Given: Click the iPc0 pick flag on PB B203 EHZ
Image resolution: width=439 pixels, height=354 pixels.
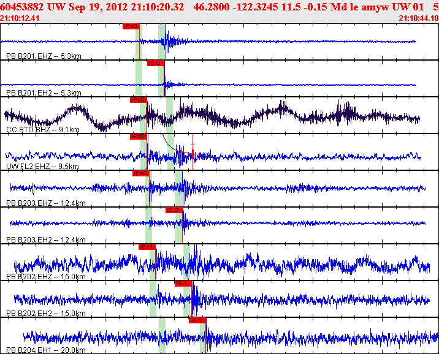Looking at the screenshot, I should (141, 173).
